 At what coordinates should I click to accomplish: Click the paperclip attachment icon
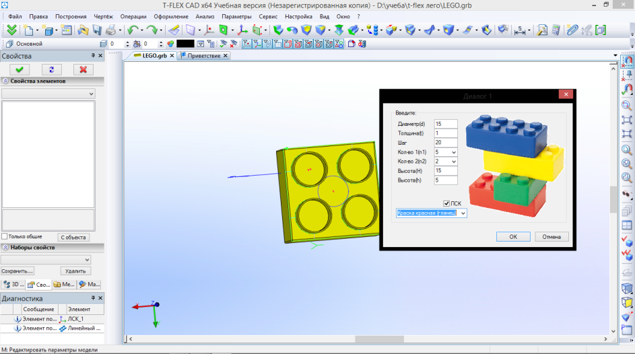click(572, 30)
